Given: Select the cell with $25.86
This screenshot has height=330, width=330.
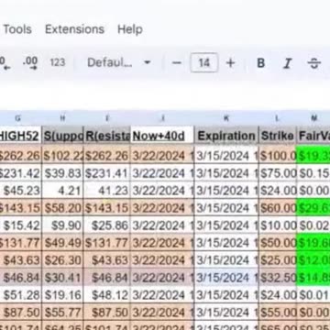Looking at the screenshot, I should click(106, 225).
